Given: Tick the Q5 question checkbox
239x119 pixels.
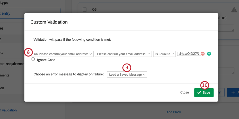Looking at the screenshot, I should click(x=85, y=10).
